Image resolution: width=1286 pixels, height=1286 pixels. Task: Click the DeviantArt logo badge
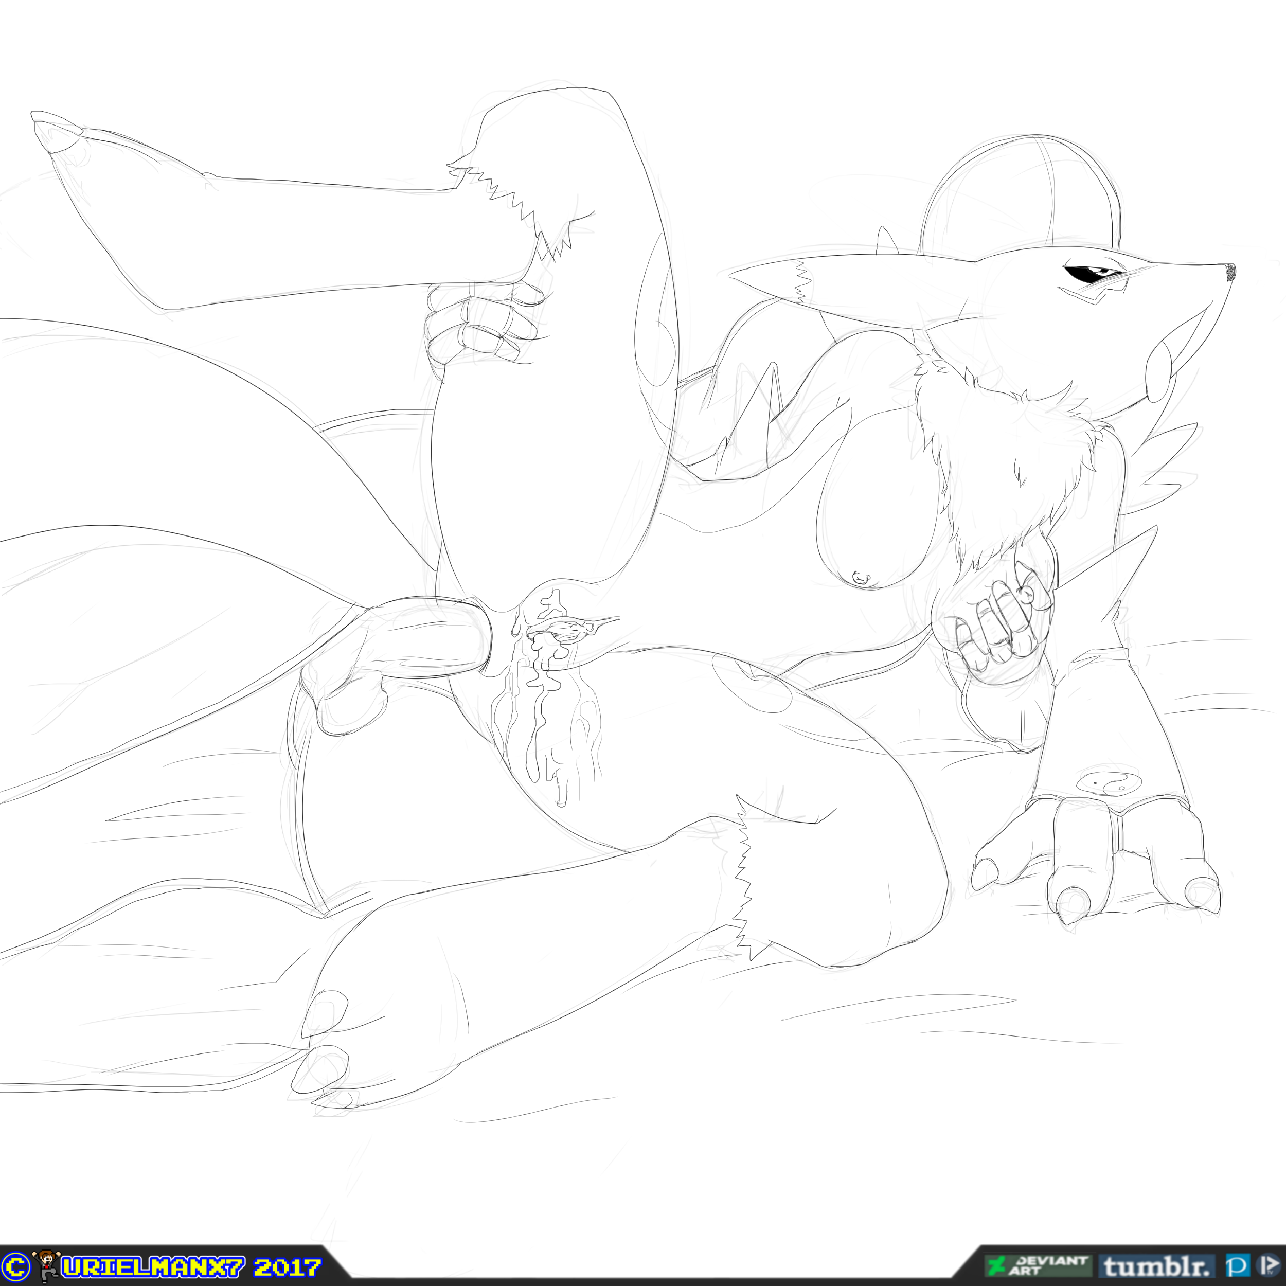click(x=1040, y=1265)
